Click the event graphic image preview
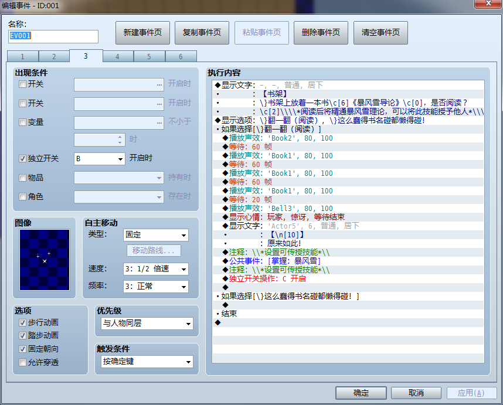This screenshot has width=503, height=405. tap(45, 260)
